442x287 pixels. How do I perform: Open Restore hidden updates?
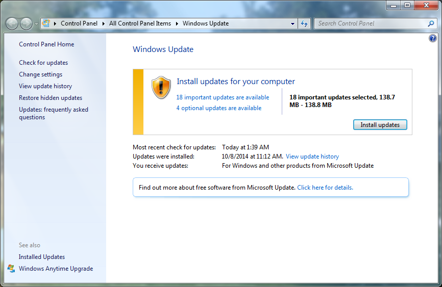pyautogui.click(x=51, y=98)
